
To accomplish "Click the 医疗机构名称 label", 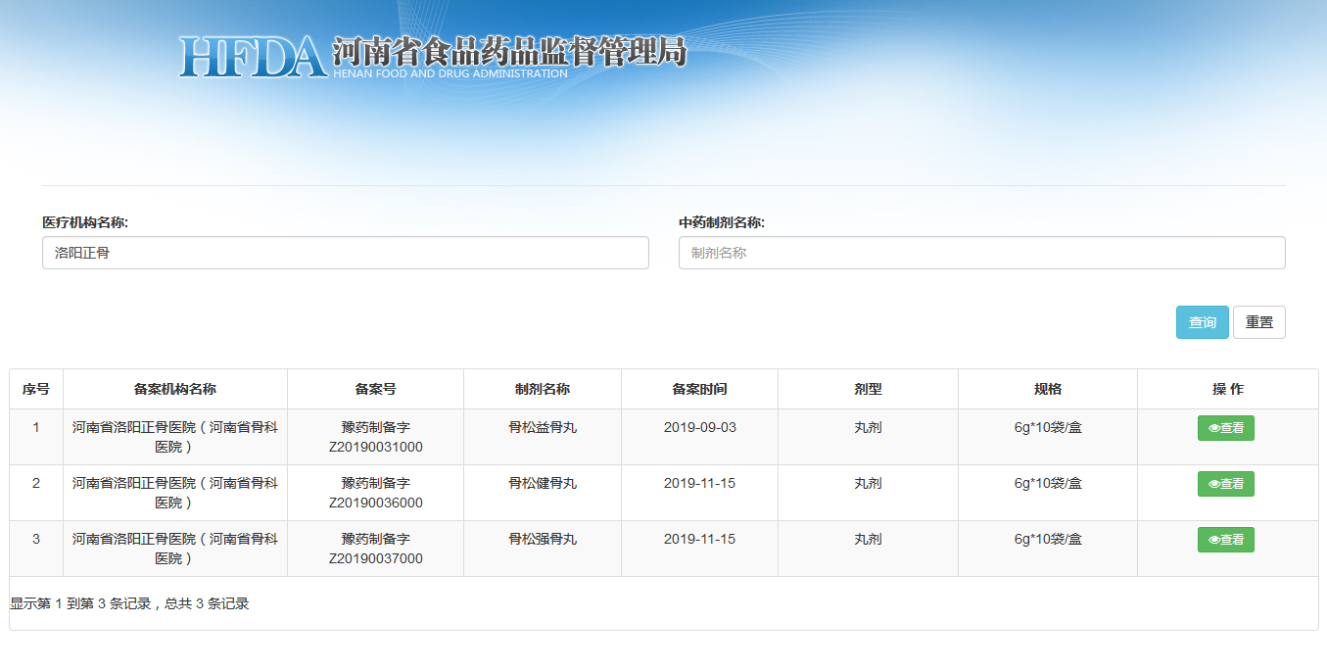I will tap(85, 222).
